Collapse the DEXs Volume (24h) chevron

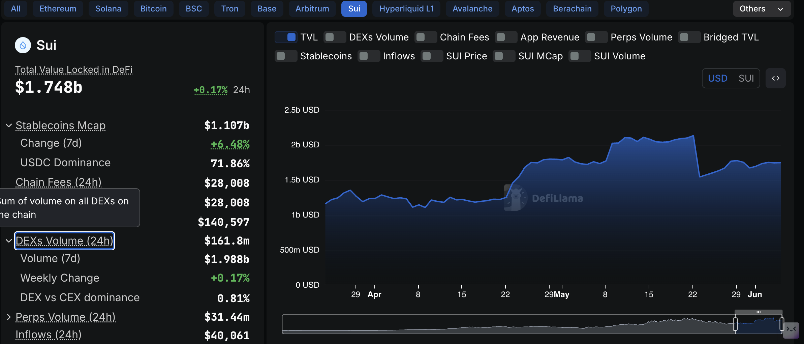(x=9, y=241)
